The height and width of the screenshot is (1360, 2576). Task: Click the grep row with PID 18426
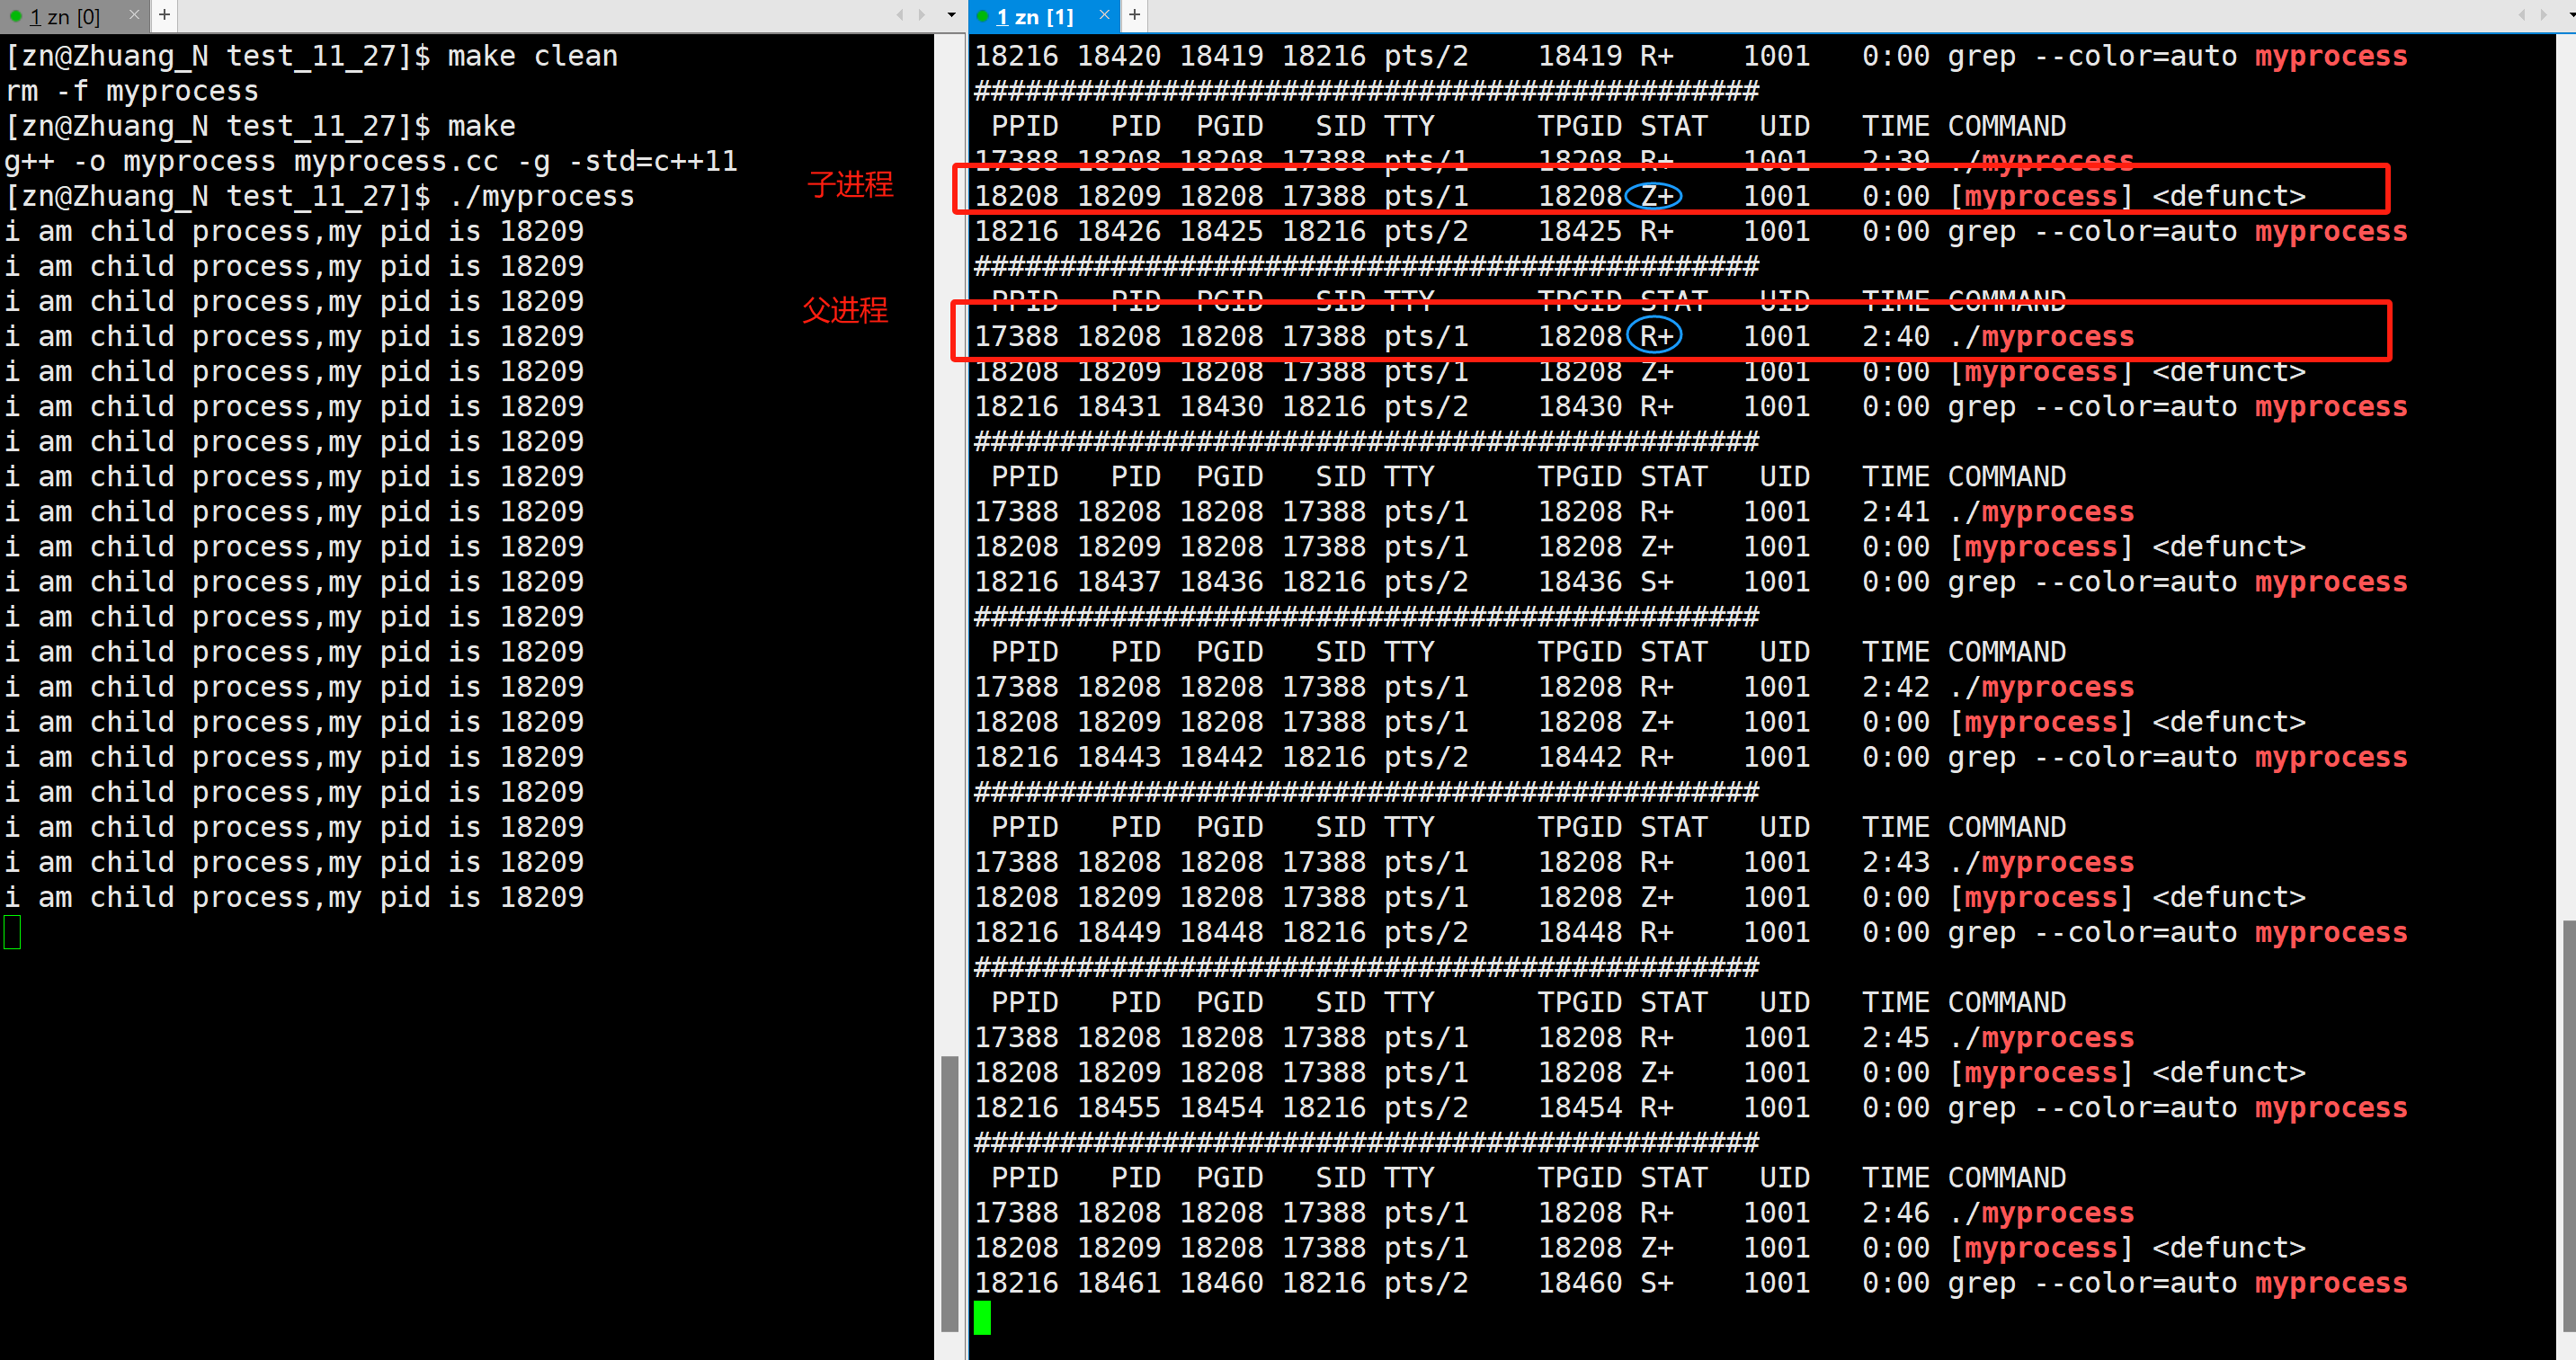coord(1691,231)
